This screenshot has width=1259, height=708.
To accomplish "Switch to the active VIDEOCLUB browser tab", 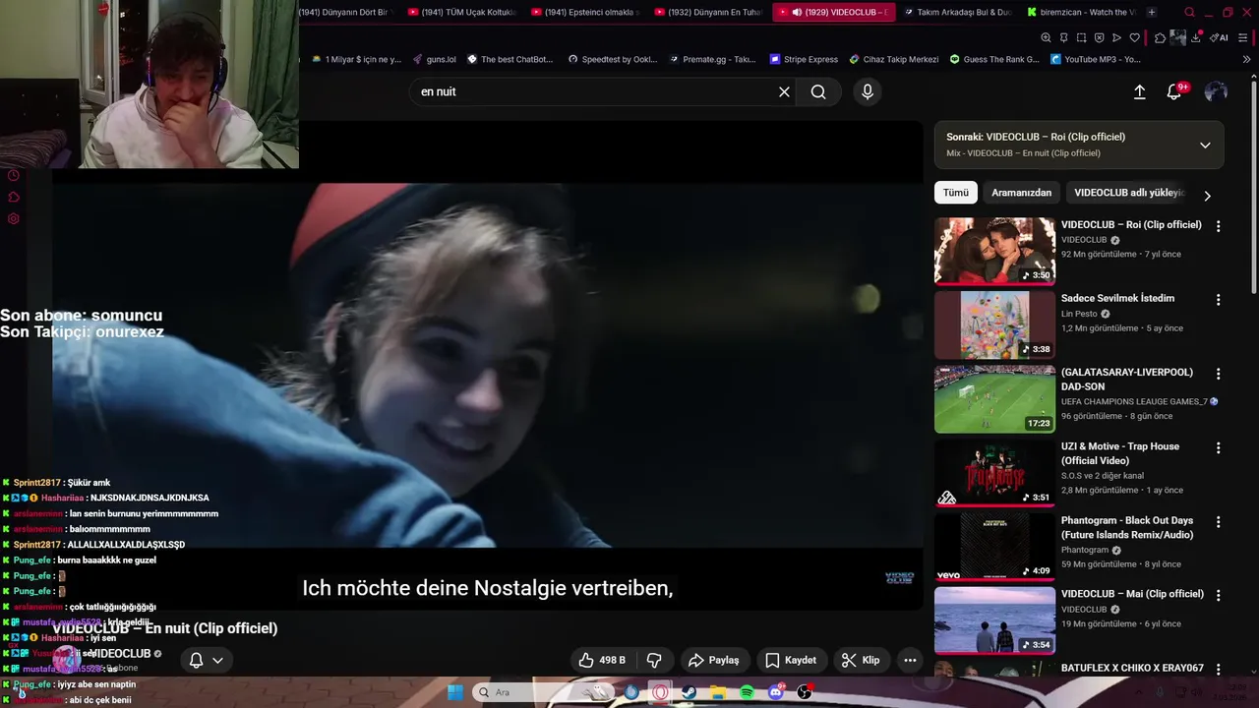I will [x=834, y=12].
